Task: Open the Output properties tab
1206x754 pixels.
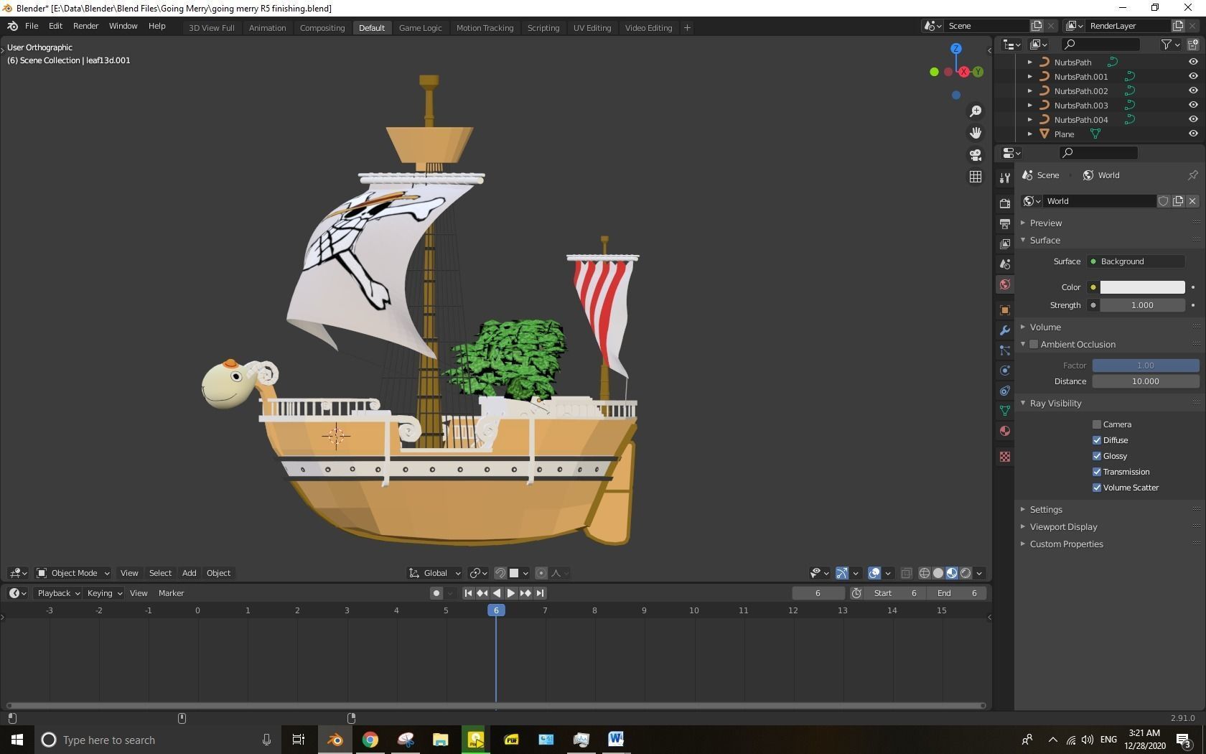Action: (x=1005, y=224)
